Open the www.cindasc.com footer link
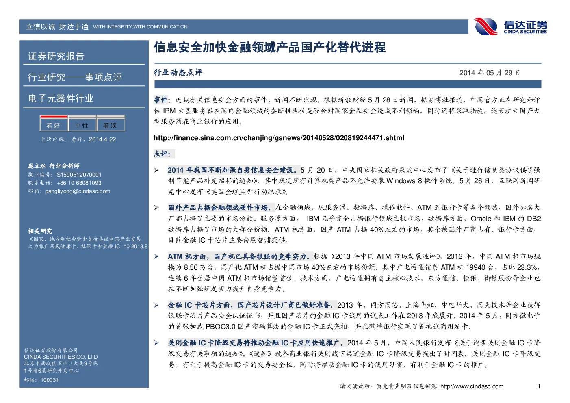Image resolution: width=570 pixels, height=403 pixels. tap(472, 386)
